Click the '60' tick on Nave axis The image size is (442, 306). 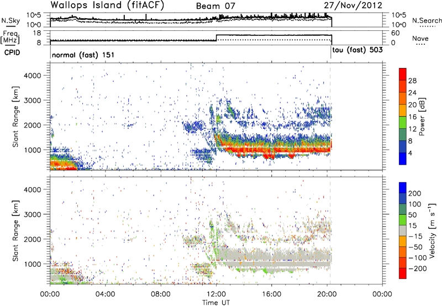(x=395, y=33)
